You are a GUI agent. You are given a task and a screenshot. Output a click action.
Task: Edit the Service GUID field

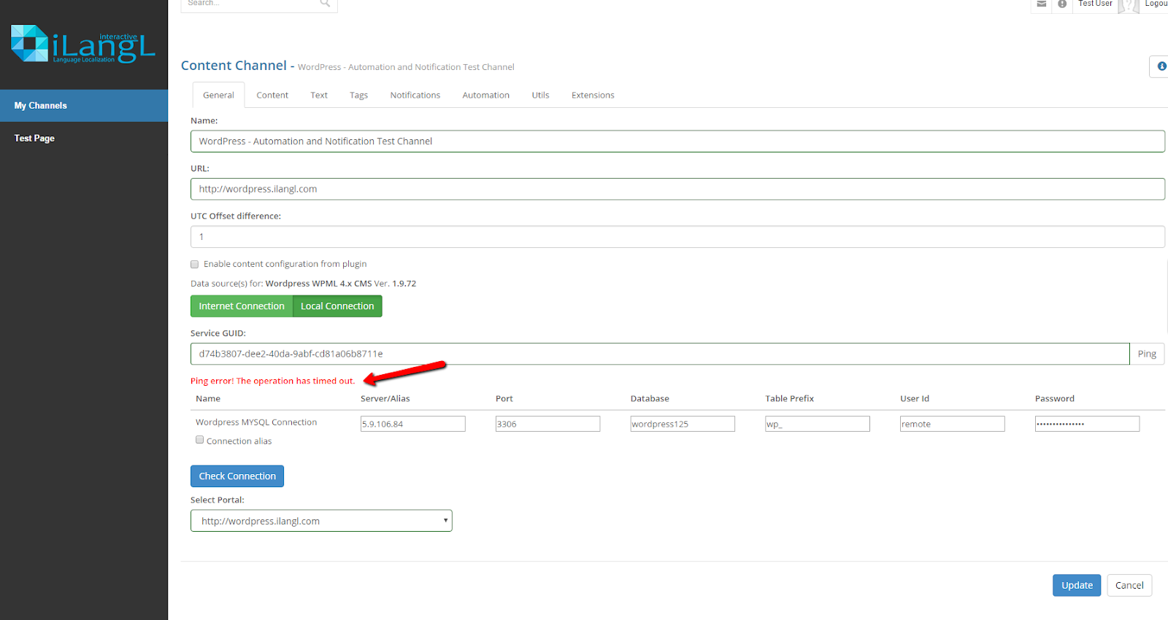(660, 354)
